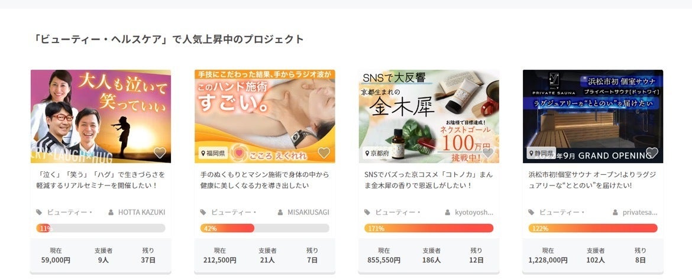Toggle heart on the hand treatment project
The width and height of the screenshot is (692, 280).
click(324, 153)
